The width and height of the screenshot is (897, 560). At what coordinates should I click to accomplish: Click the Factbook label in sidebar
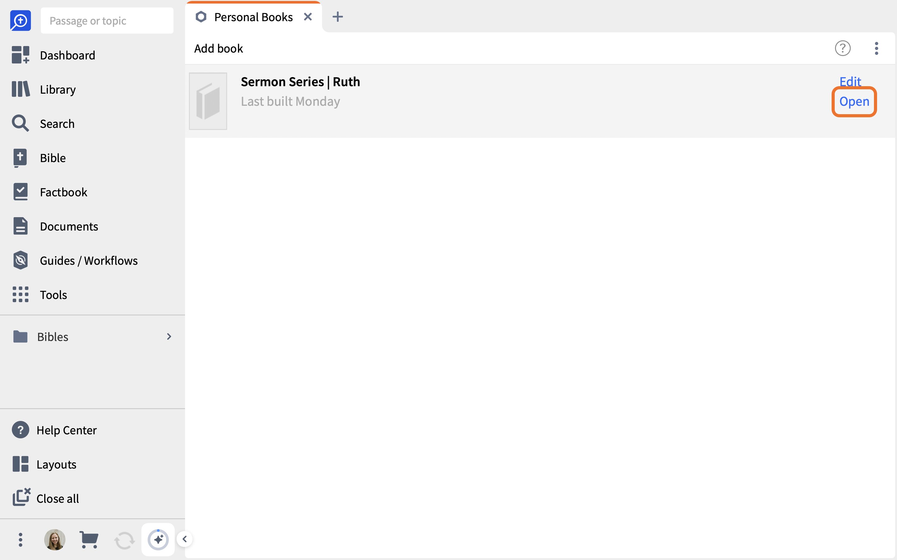(x=64, y=192)
